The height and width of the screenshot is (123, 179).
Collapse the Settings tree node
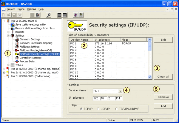click(x=8, y=36)
